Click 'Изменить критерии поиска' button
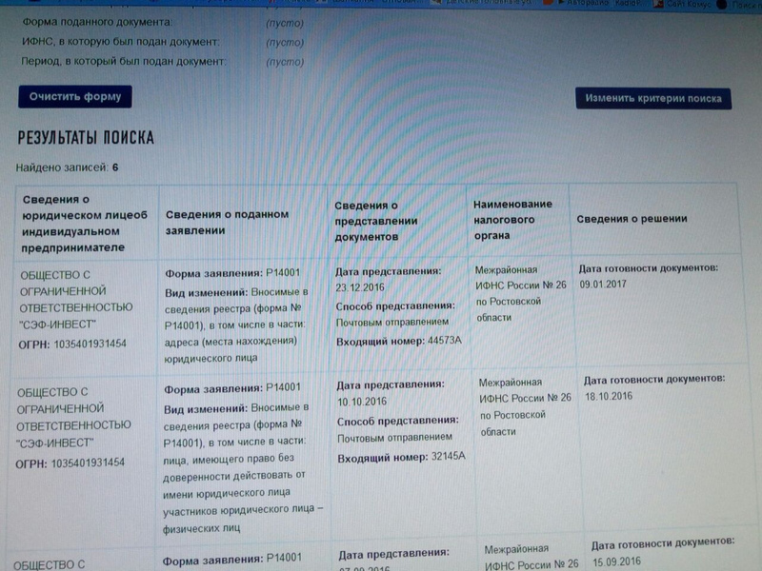 click(x=653, y=99)
